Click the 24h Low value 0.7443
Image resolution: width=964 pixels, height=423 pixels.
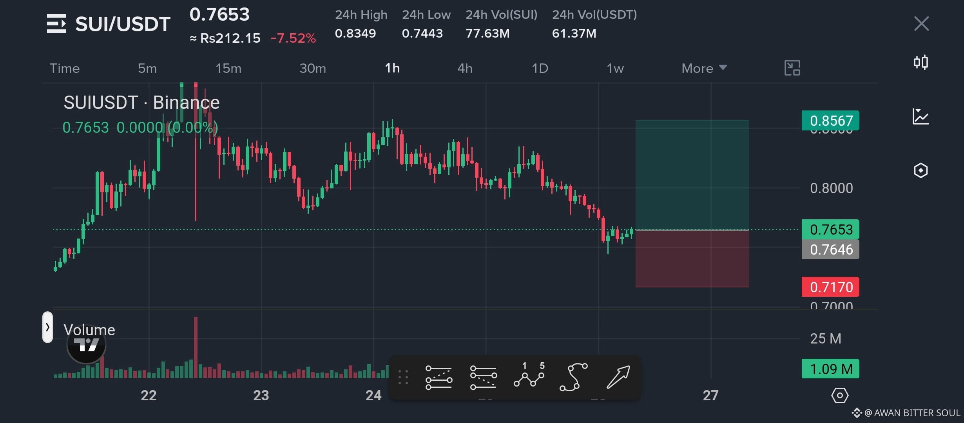pos(422,33)
